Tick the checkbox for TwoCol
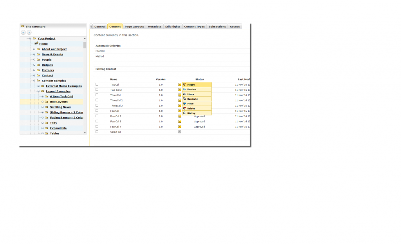 click(97, 84)
